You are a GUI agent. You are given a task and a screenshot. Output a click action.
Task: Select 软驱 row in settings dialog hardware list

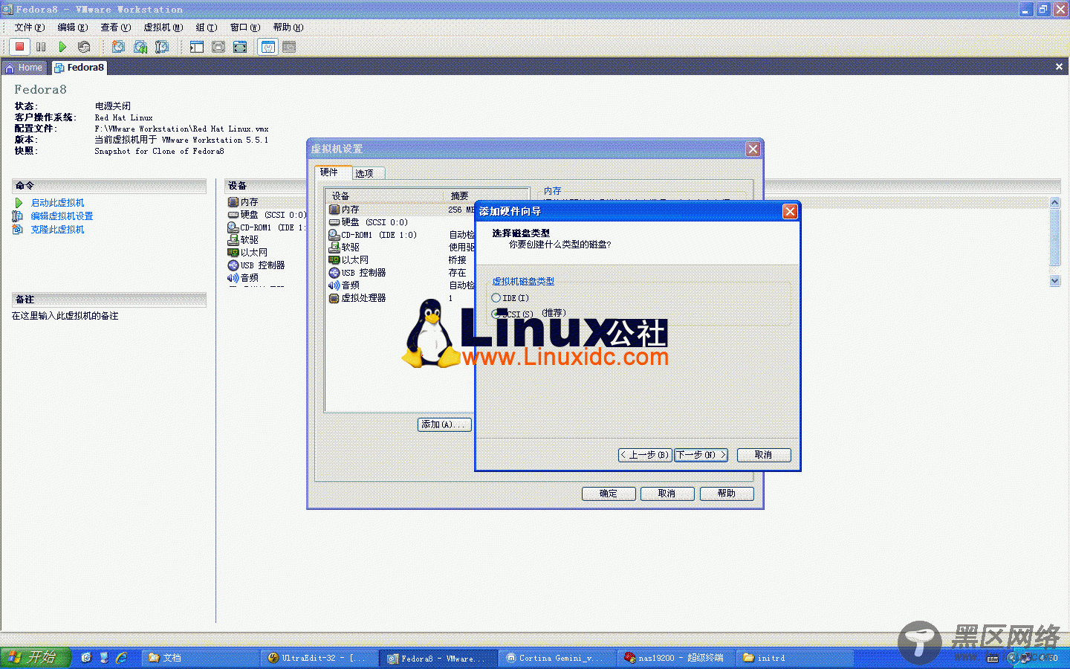pos(401,248)
